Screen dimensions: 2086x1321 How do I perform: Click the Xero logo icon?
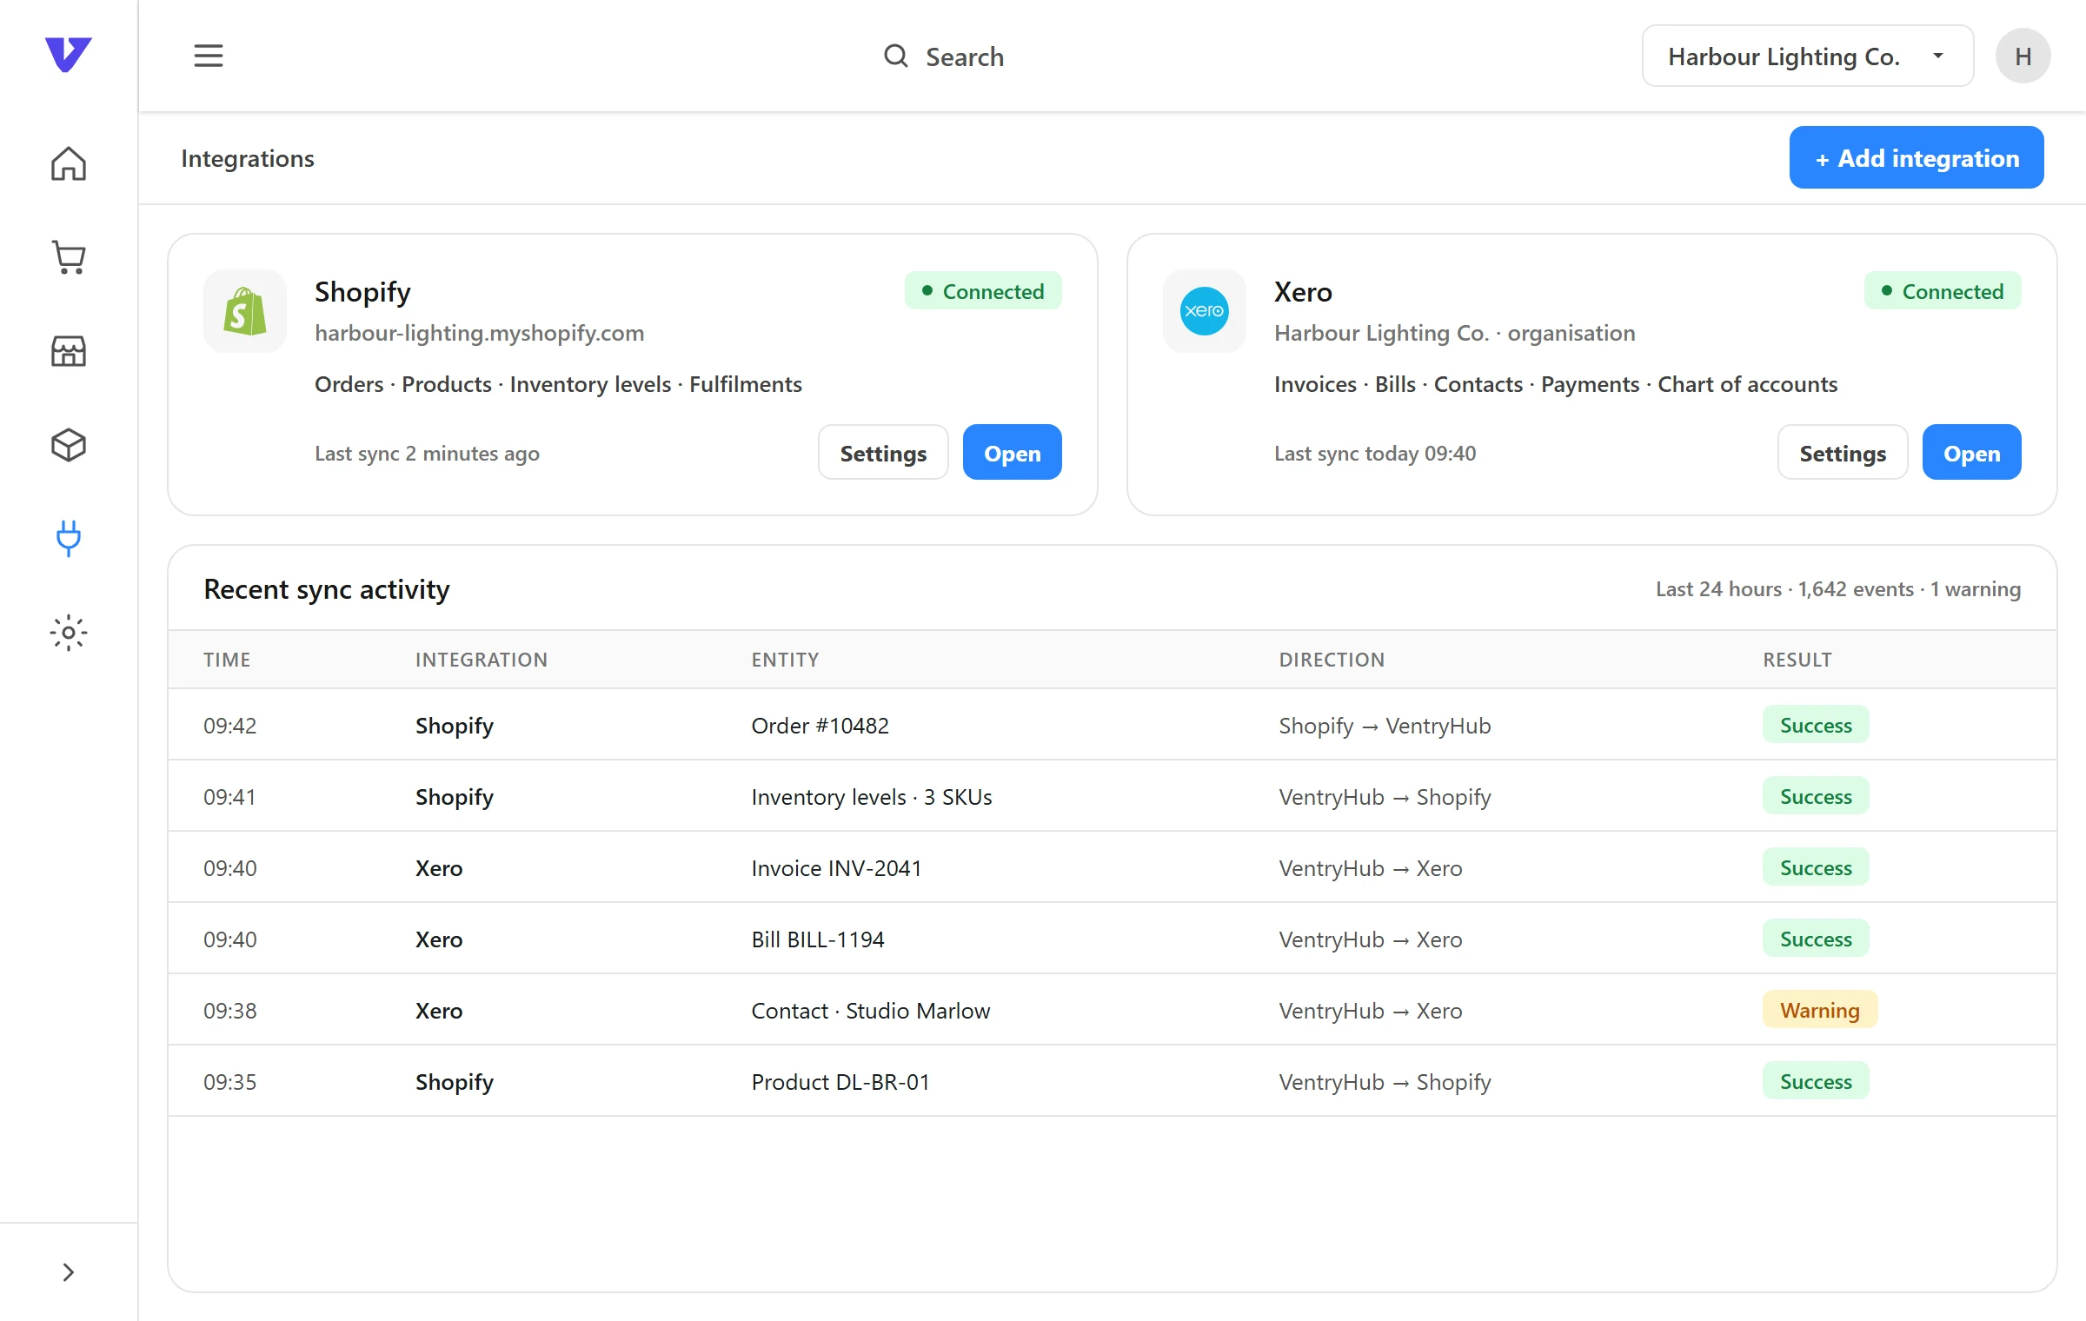point(1205,311)
